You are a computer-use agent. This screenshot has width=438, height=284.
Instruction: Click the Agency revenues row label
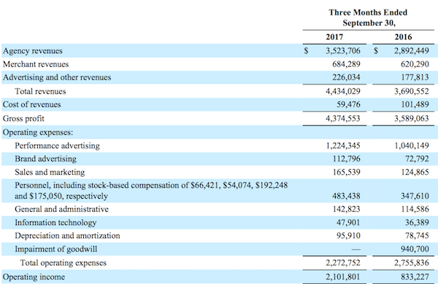[x=32, y=51]
